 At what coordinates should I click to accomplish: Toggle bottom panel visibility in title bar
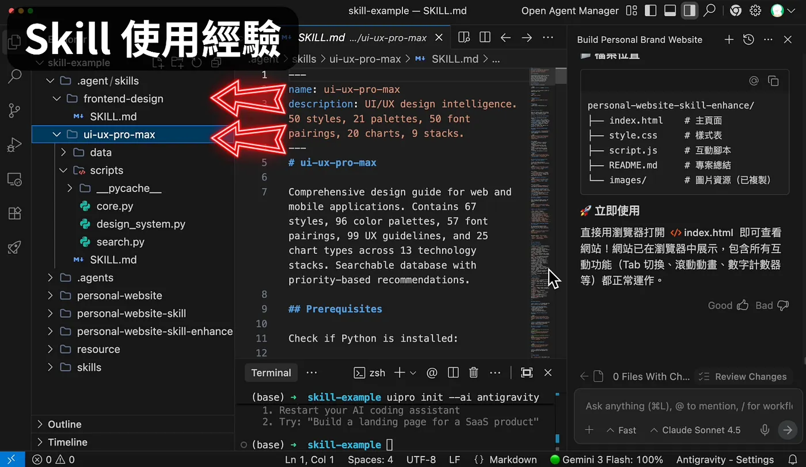click(670, 10)
